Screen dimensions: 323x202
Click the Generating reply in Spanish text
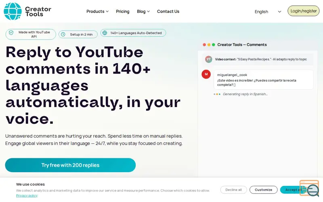(245, 94)
